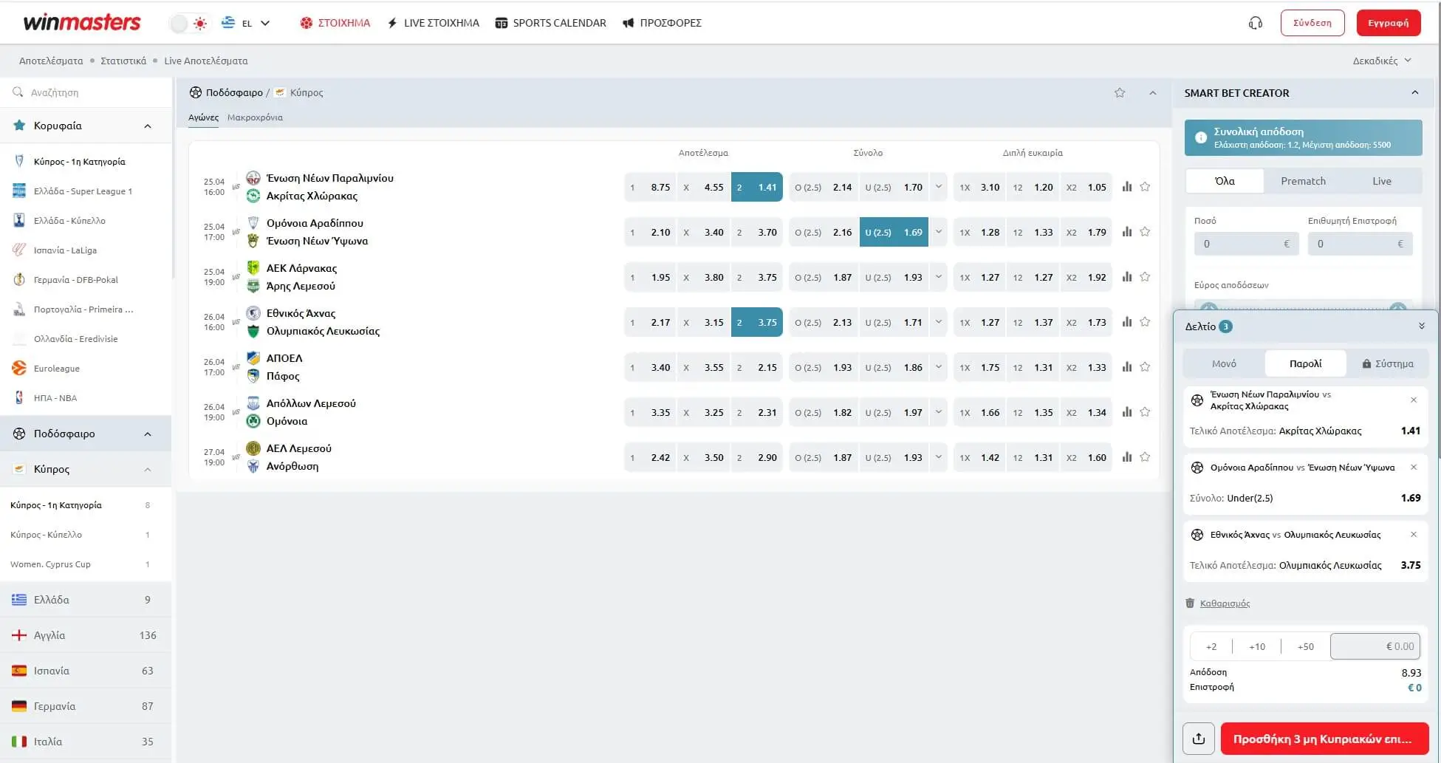Open statistics for ΑΕΛ Λεμεσού match
This screenshot has height=763, width=1441.
click(x=1127, y=457)
